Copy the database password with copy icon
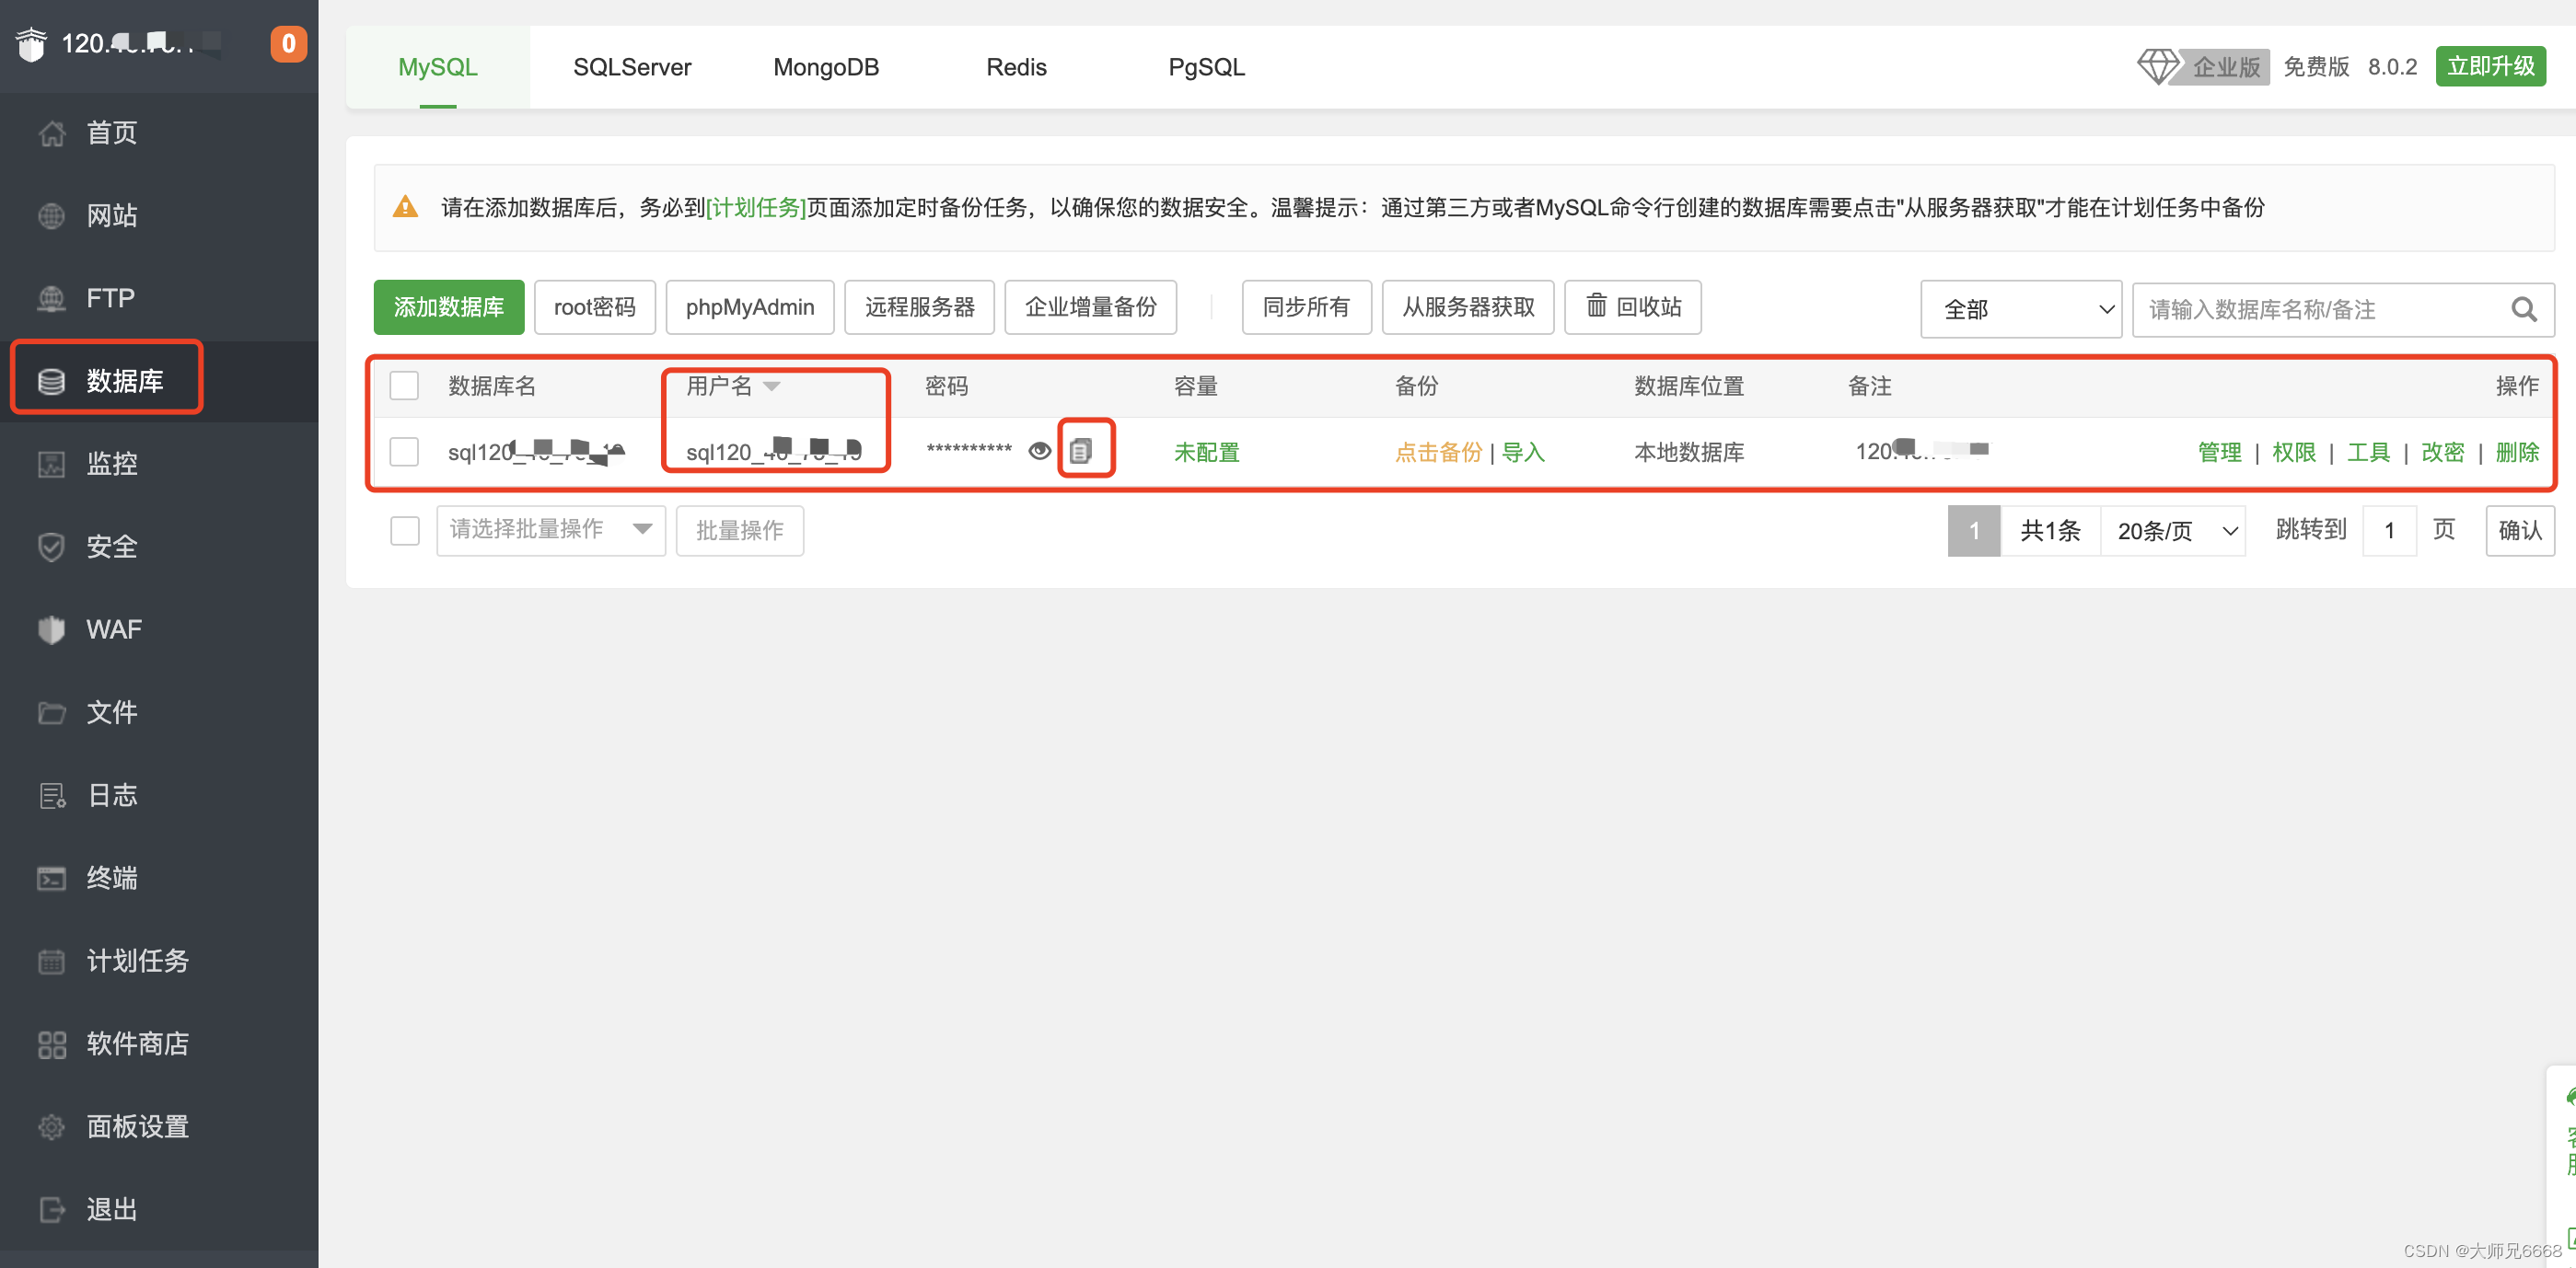Image resolution: width=2576 pixels, height=1268 pixels. [1080, 452]
